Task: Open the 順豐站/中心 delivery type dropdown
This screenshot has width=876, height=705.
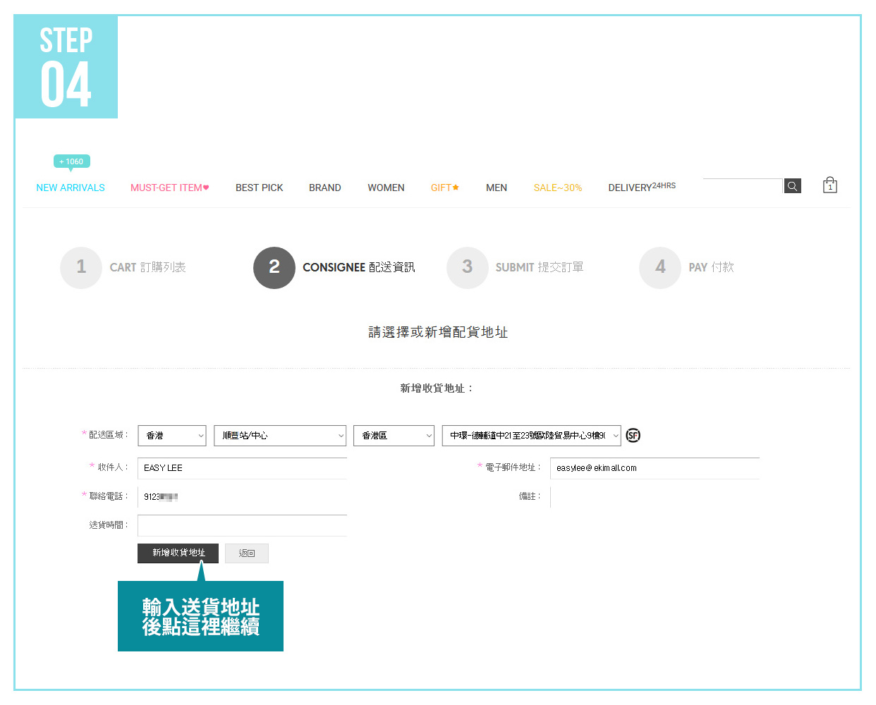Action: tap(280, 436)
